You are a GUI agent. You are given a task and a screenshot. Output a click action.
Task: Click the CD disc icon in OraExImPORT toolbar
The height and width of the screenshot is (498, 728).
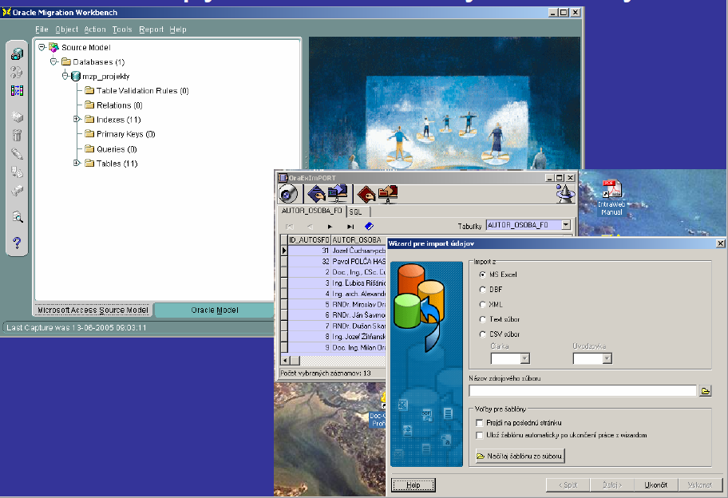coord(288,194)
